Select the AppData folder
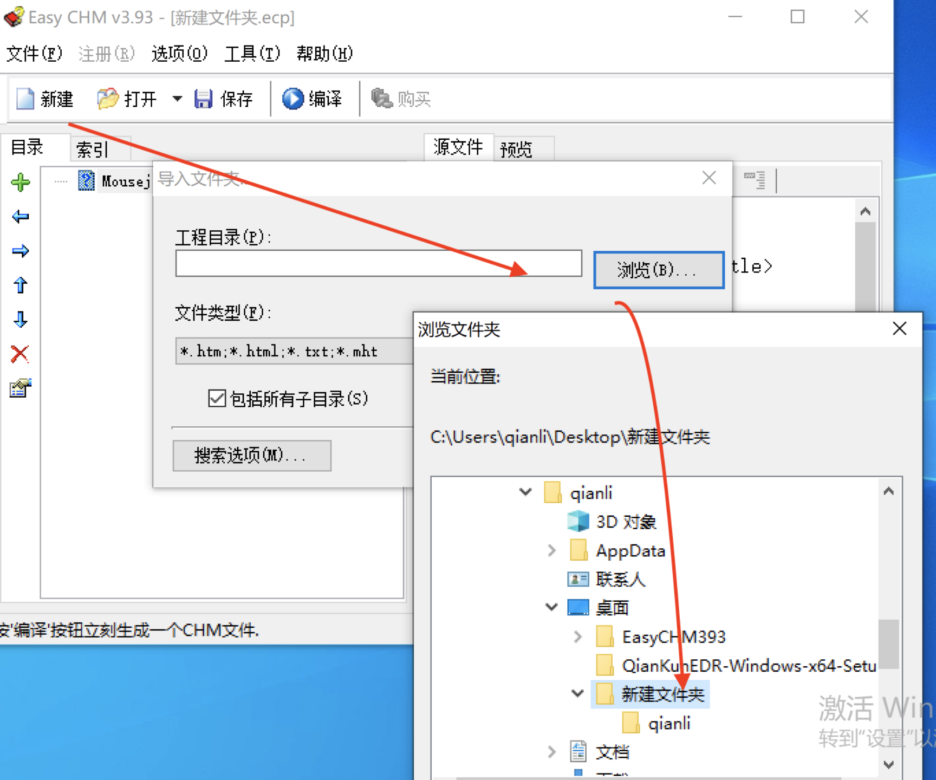This screenshot has width=936, height=780. (630, 551)
